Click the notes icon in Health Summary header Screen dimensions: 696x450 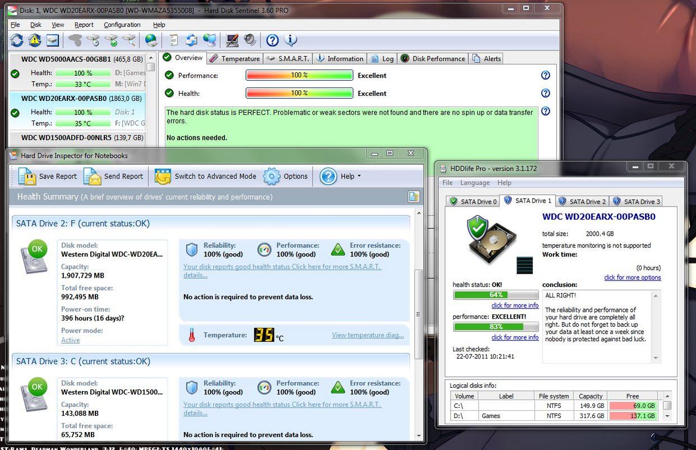[414, 196]
